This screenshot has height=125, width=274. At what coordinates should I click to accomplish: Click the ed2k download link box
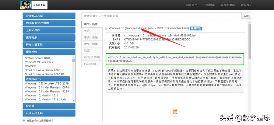pos(175,59)
